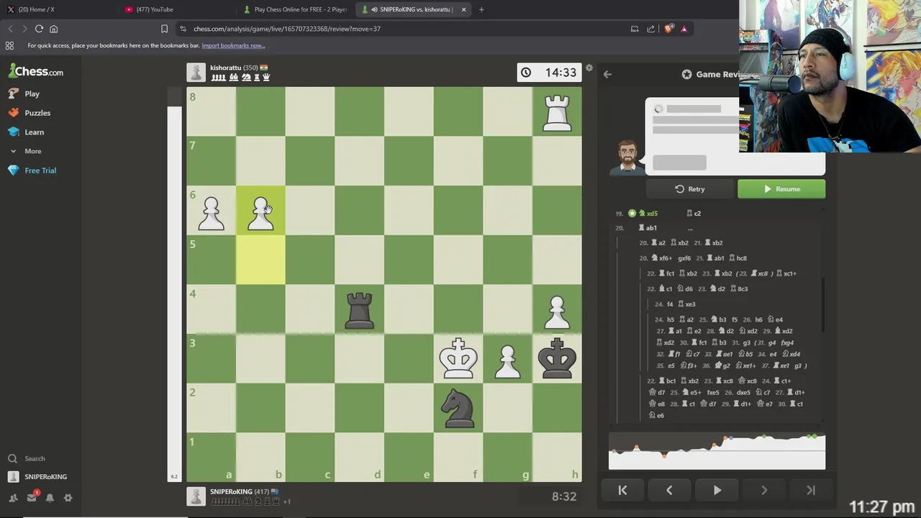Step back to previous move
921x518 pixels.
point(669,490)
